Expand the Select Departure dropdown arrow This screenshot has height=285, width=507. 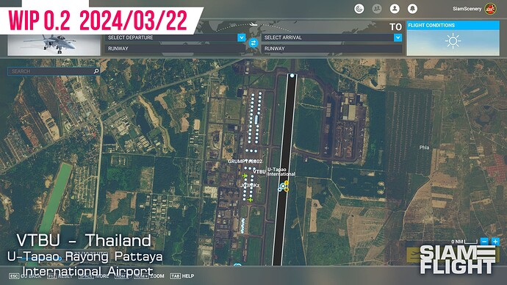[241, 37]
